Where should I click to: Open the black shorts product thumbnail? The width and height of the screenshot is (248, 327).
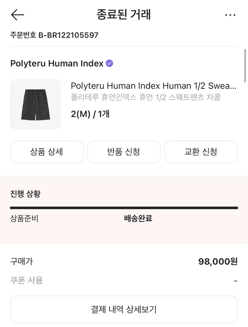[35, 104]
